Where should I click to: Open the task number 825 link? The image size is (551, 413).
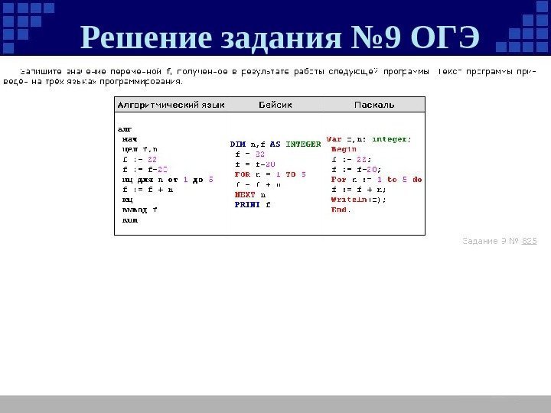(x=530, y=241)
